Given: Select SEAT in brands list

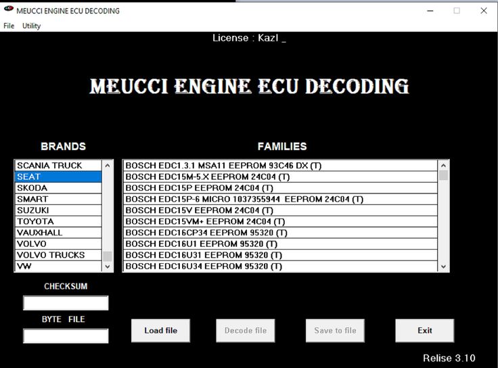Looking at the screenshot, I should 58,177.
